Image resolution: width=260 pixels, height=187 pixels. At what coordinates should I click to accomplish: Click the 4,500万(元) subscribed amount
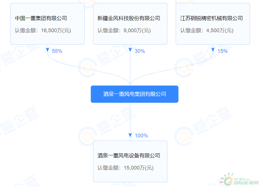pos(220,30)
